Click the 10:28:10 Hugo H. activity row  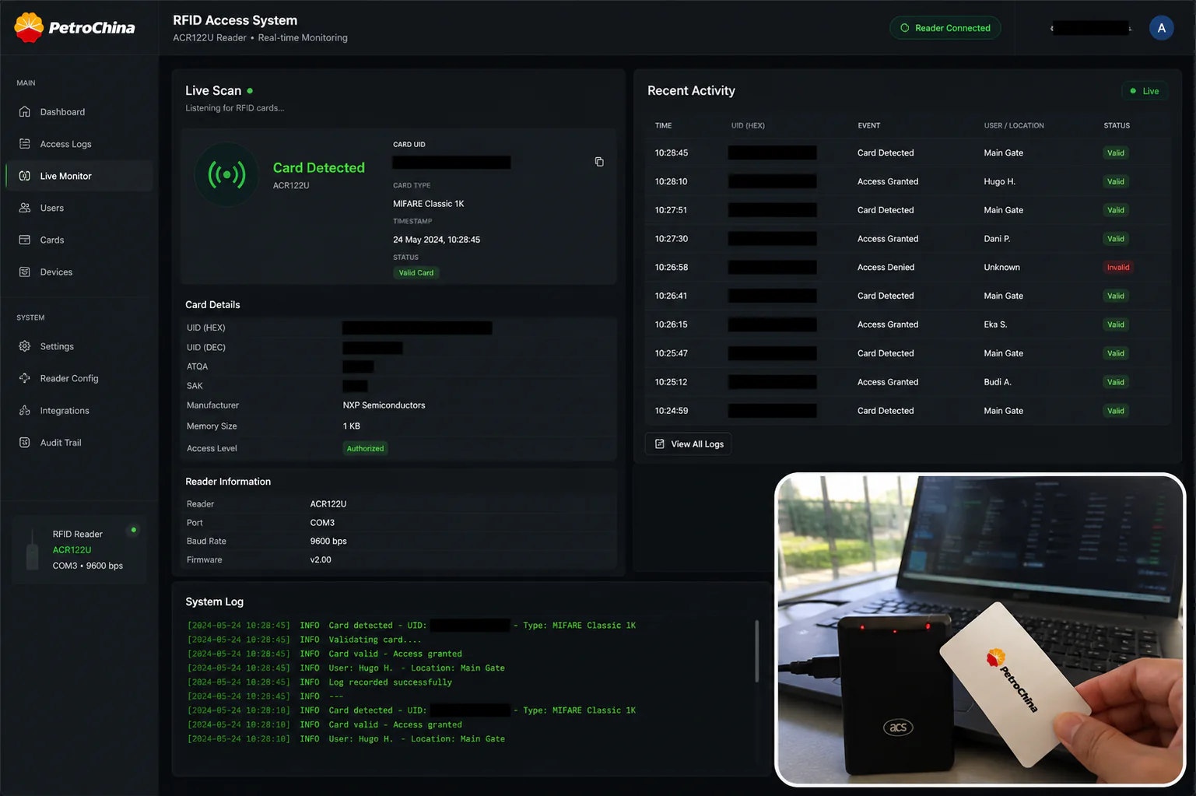tap(908, 181)
